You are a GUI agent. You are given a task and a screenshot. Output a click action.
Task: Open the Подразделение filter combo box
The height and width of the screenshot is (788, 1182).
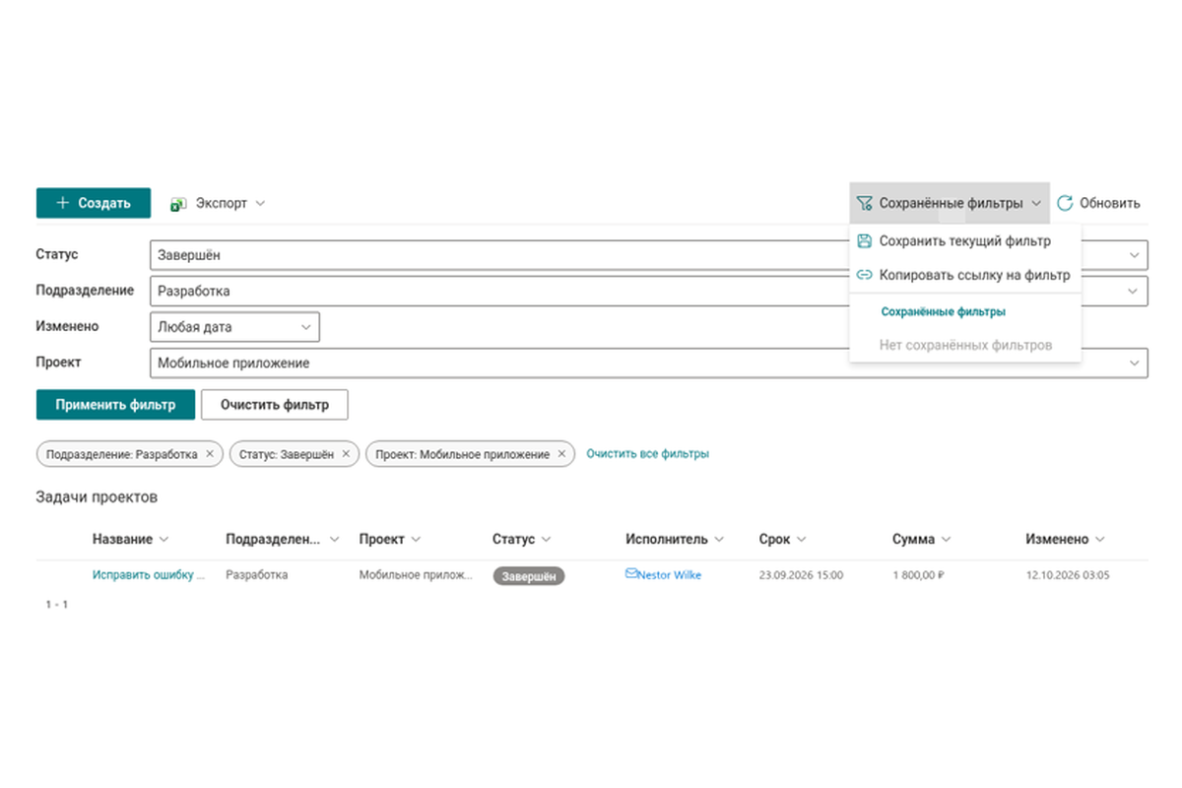tap(649, 291)
